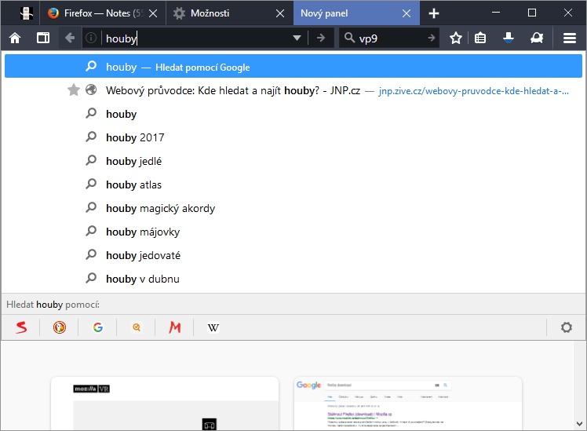Close the Firefox window
This screenshot has width=587, height=431.
(568, 13)
